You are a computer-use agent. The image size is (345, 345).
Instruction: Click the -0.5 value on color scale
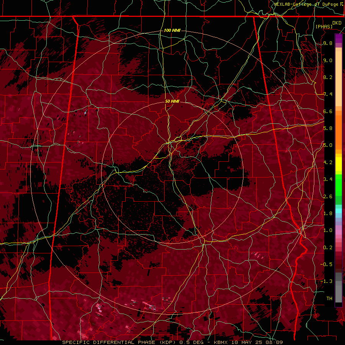click(326, 264)
